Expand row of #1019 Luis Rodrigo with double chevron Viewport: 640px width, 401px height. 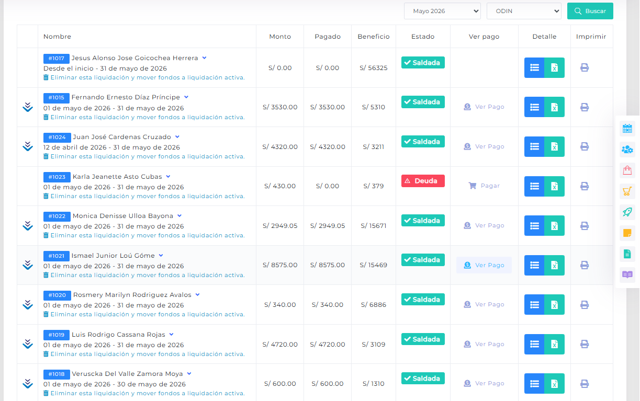pyautogui.click(x=28, y=344)
